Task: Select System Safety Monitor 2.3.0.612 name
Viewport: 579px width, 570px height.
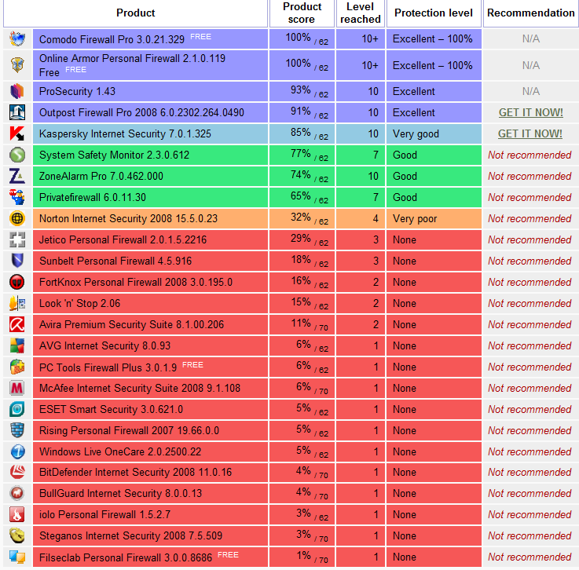Action: coord(114,155)
